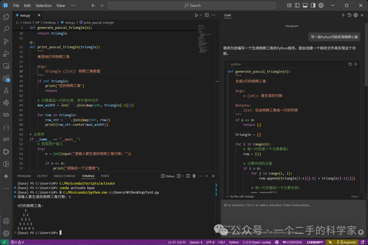Open the Testing flask view
This screenshot has width=368, height=245.
tap(6, 91)
